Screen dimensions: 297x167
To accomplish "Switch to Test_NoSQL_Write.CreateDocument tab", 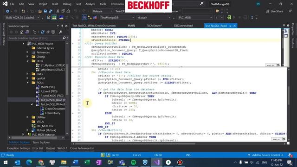I will pos(94,26).
